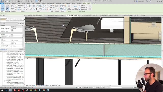Collapse the Structural section
This screenshot has width=163, height=92.
[23, 33]
